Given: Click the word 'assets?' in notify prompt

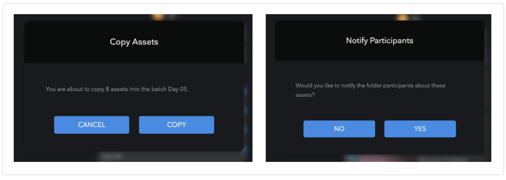Looking at the screenshot, I should [305, 95].
